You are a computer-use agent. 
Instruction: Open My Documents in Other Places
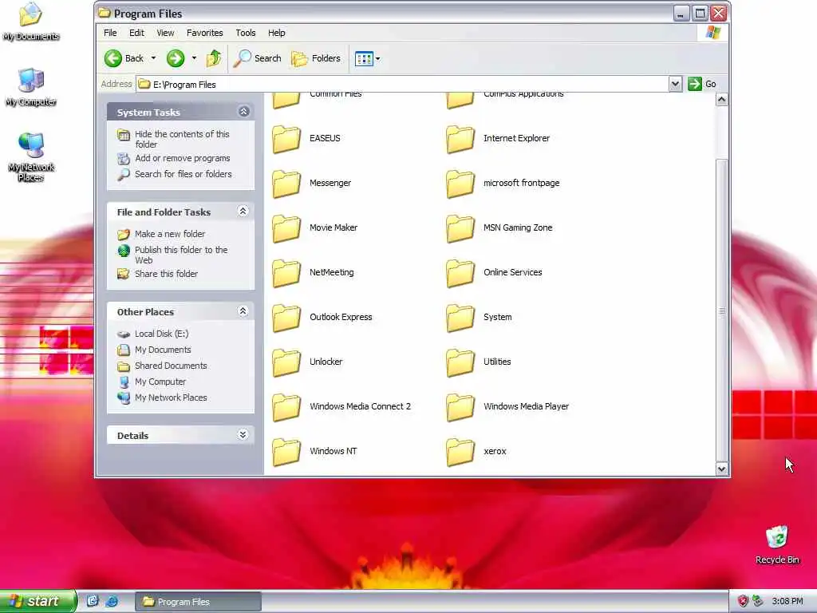163,350
